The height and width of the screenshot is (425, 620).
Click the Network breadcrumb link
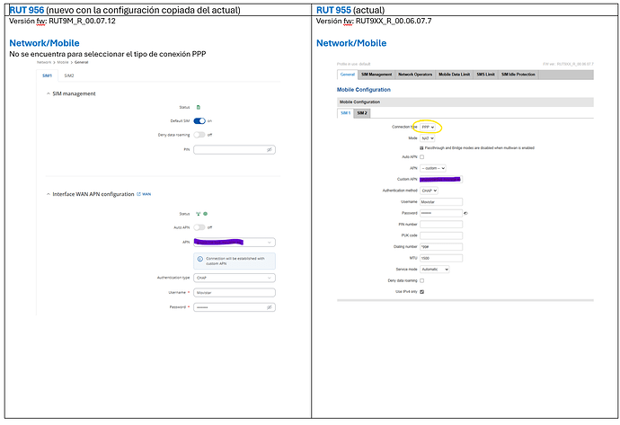click(44, 63)
